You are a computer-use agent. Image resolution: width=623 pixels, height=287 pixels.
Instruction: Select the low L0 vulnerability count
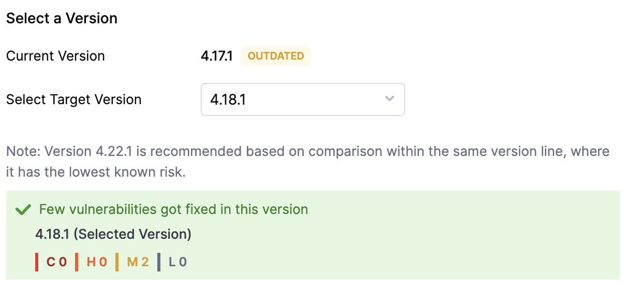[177, 262]
